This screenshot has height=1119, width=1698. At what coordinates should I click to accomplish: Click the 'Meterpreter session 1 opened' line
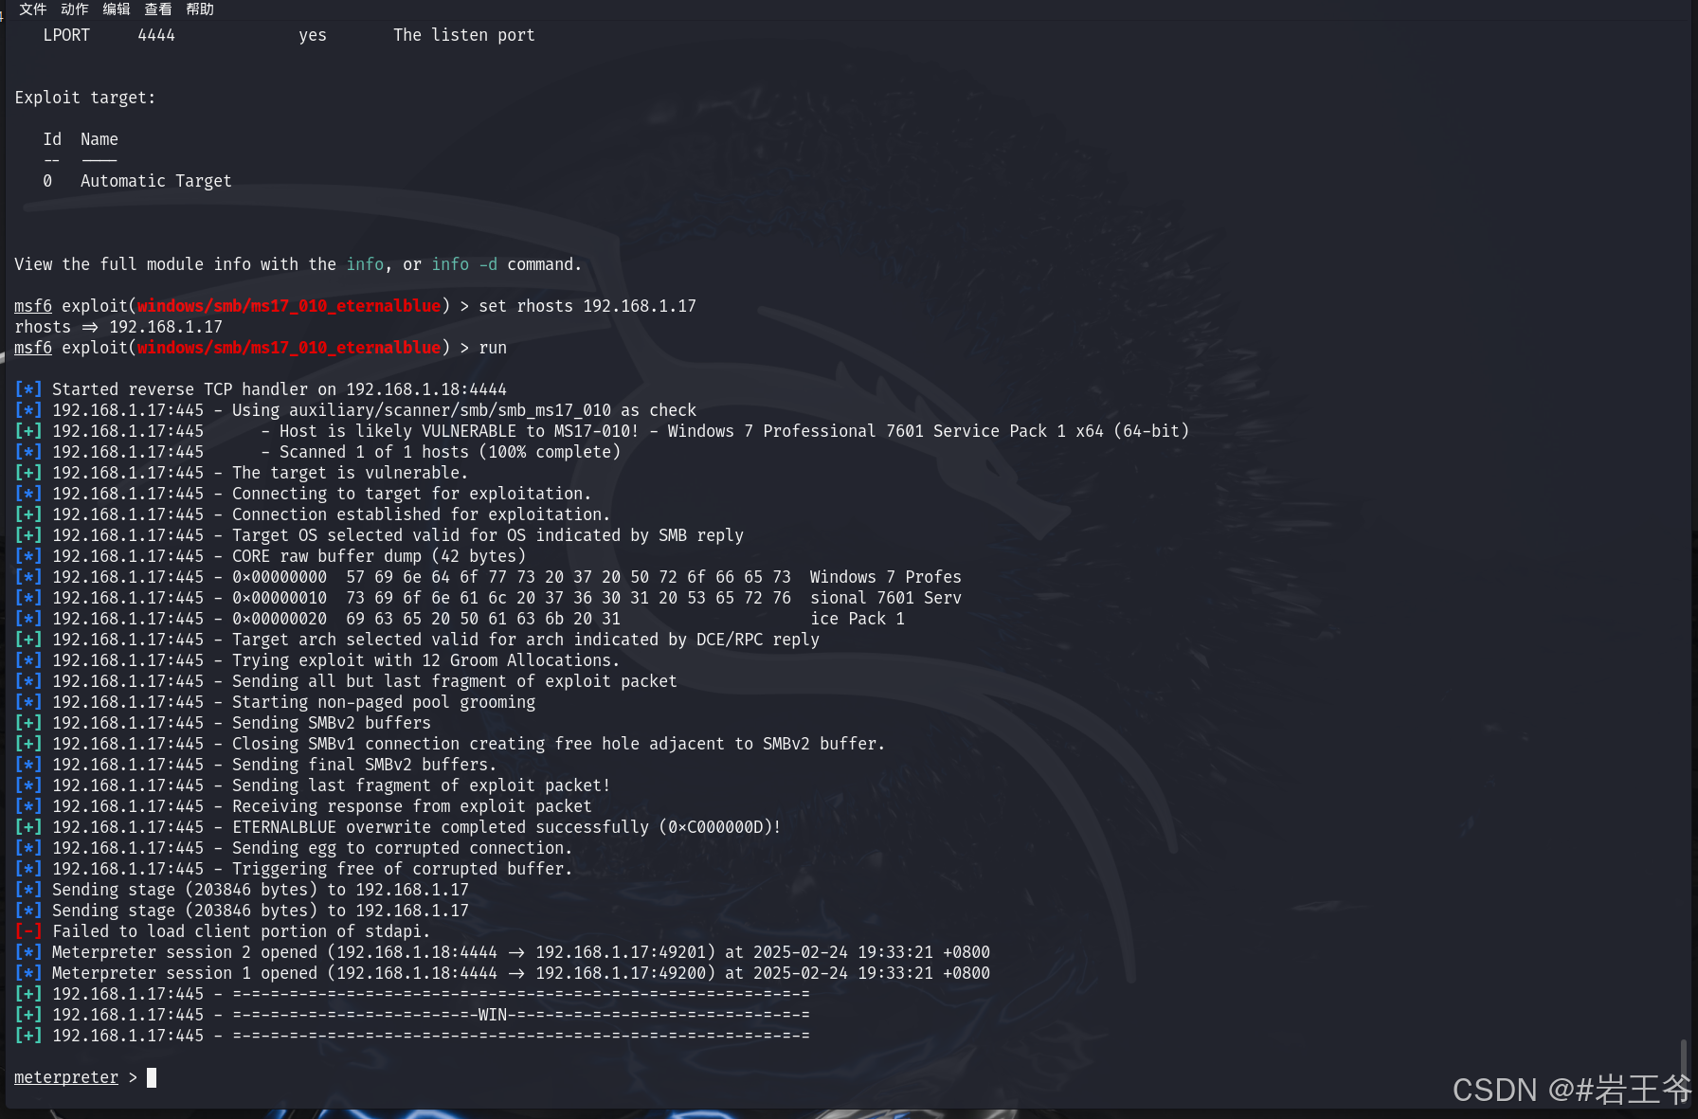(x=502, y=973)
